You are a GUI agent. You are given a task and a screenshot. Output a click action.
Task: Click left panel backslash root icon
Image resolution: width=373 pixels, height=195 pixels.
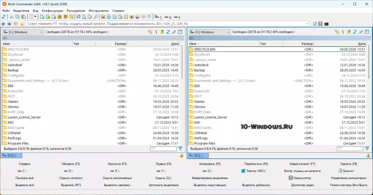156,32
